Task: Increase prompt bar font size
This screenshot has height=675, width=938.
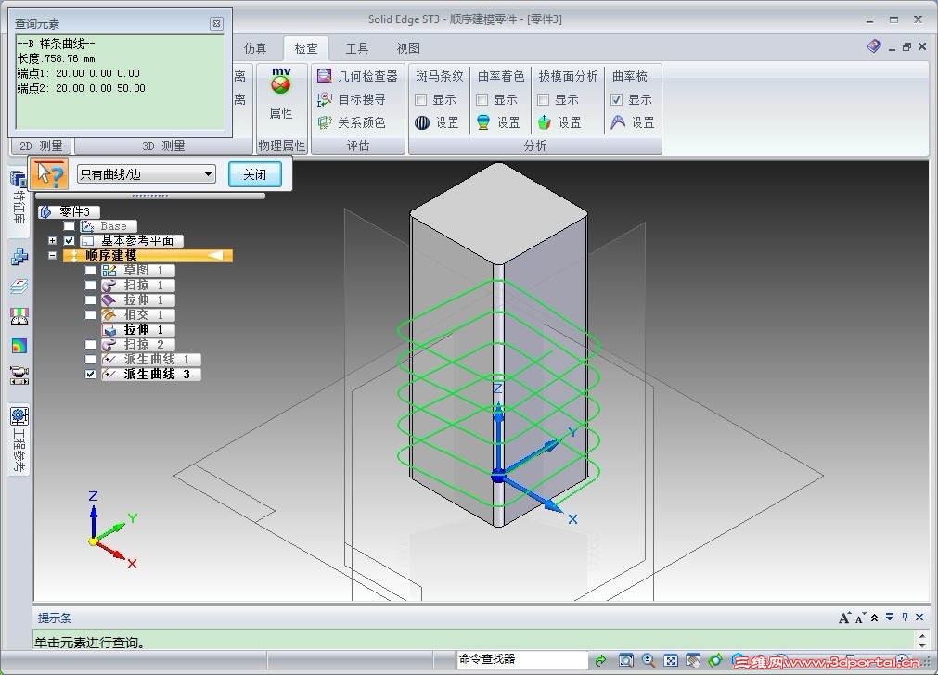Action: (844, 618)
